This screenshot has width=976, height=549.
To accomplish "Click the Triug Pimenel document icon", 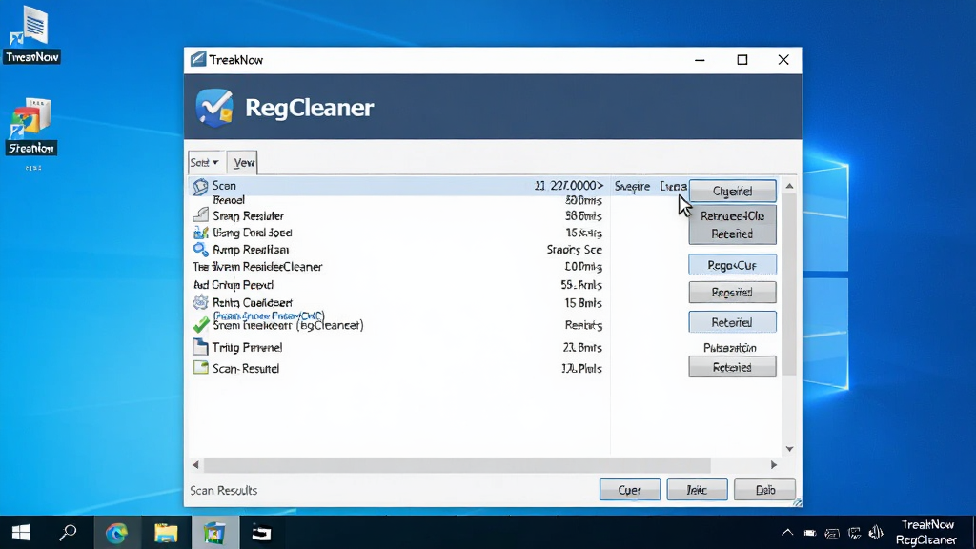I will click(200, 347).
